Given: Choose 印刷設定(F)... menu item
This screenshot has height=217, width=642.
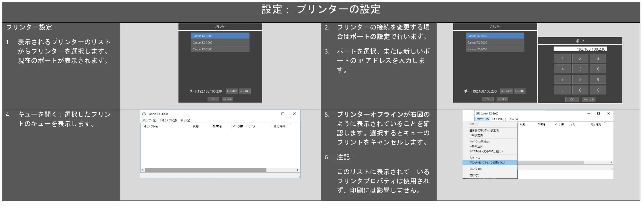Looking at the screenshot, I should pyautogui.click(x=490, y=135).
